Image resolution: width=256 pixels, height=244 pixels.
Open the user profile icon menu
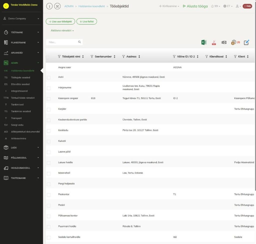[238, 6]
